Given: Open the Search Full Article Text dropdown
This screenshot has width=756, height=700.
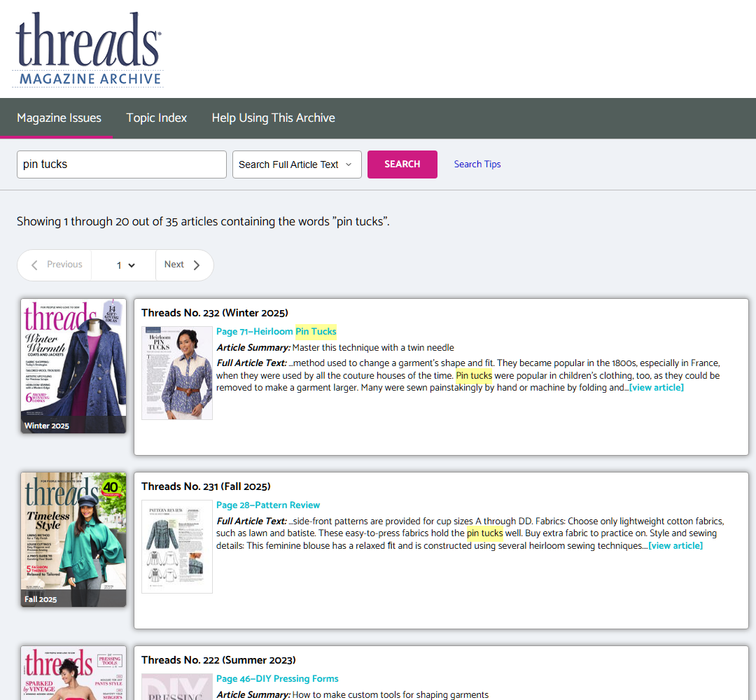Looking at the screenshot, I should coord(296,164).
